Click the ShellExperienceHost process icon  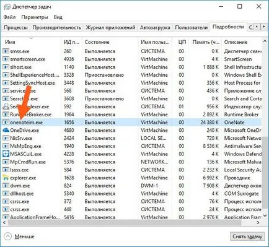(x=6, y=75)
